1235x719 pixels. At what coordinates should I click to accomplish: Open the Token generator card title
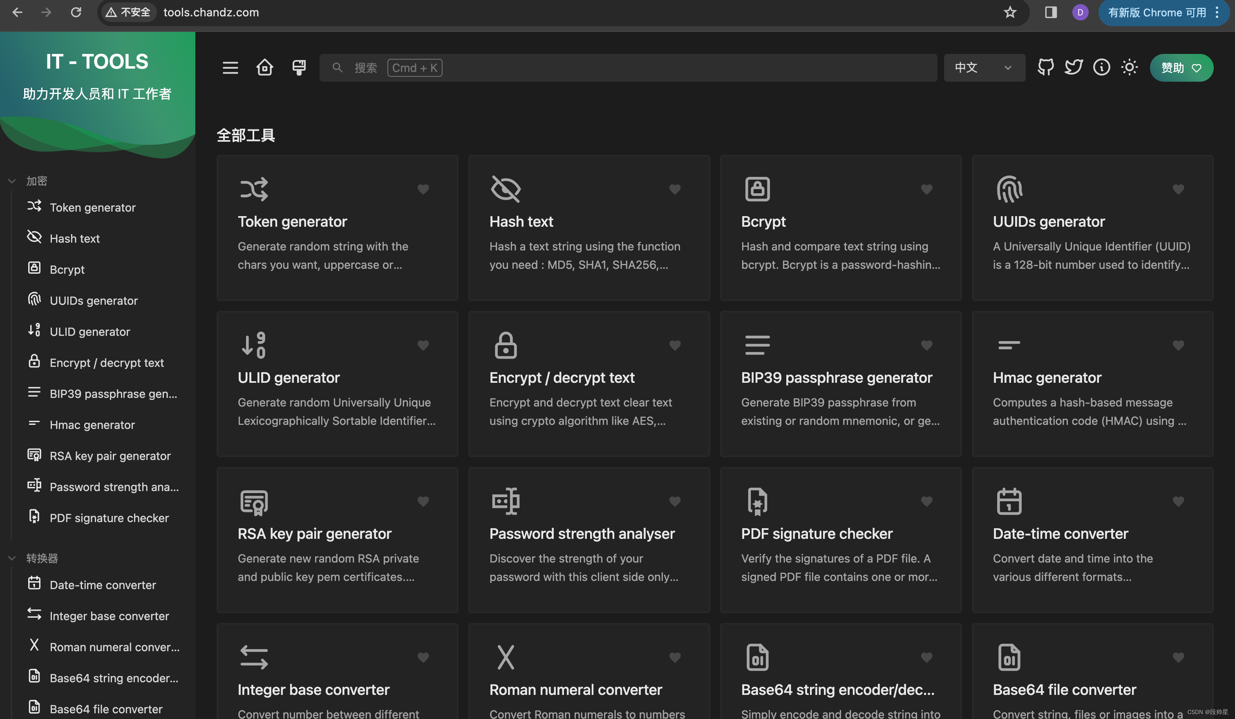pyautogui.click(x=292, y=221)
